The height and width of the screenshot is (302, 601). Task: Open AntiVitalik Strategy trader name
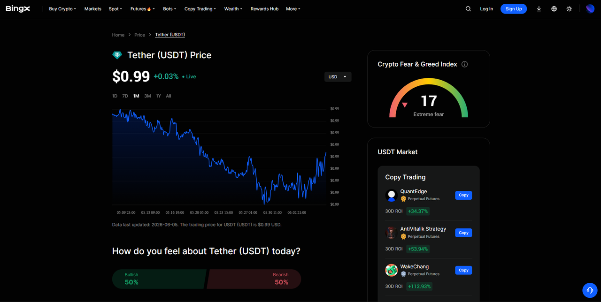(423, 229)
